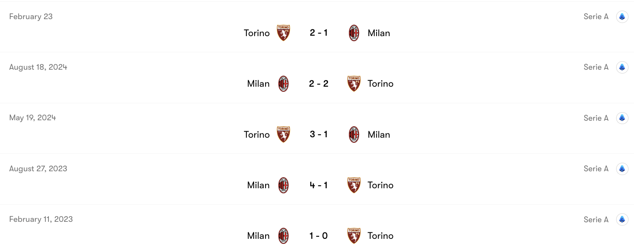Screen dimensions: 634x249
Task: Click the Torino crest beside February 23 match
Action: point(283,33)
